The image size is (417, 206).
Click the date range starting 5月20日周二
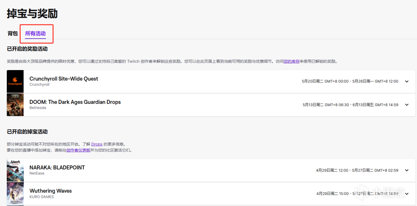(x=350, y=81)
